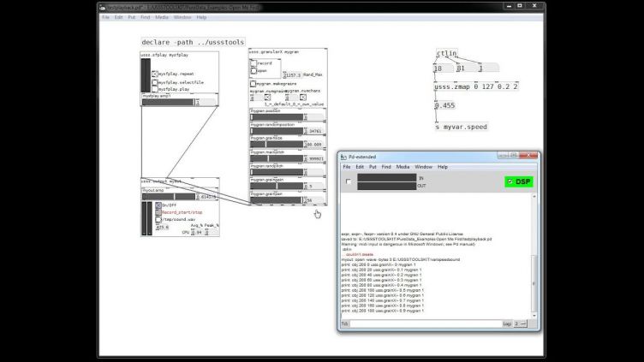The height and width of the screenshot is (362, 644).
Task: Click the Pd-extended title bar icon
Action: pos(343,157)
